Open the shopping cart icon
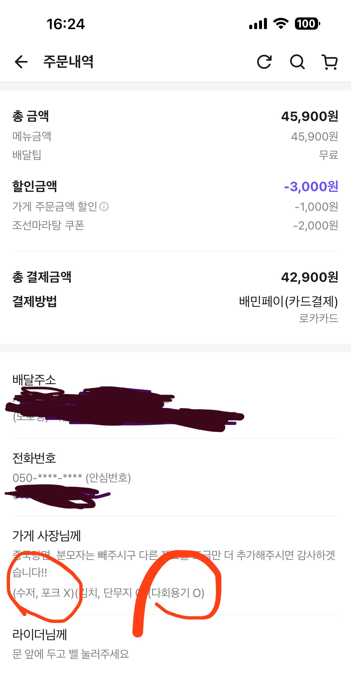The width and height of the screenshot is (351, 677). (x=330, y=62)
